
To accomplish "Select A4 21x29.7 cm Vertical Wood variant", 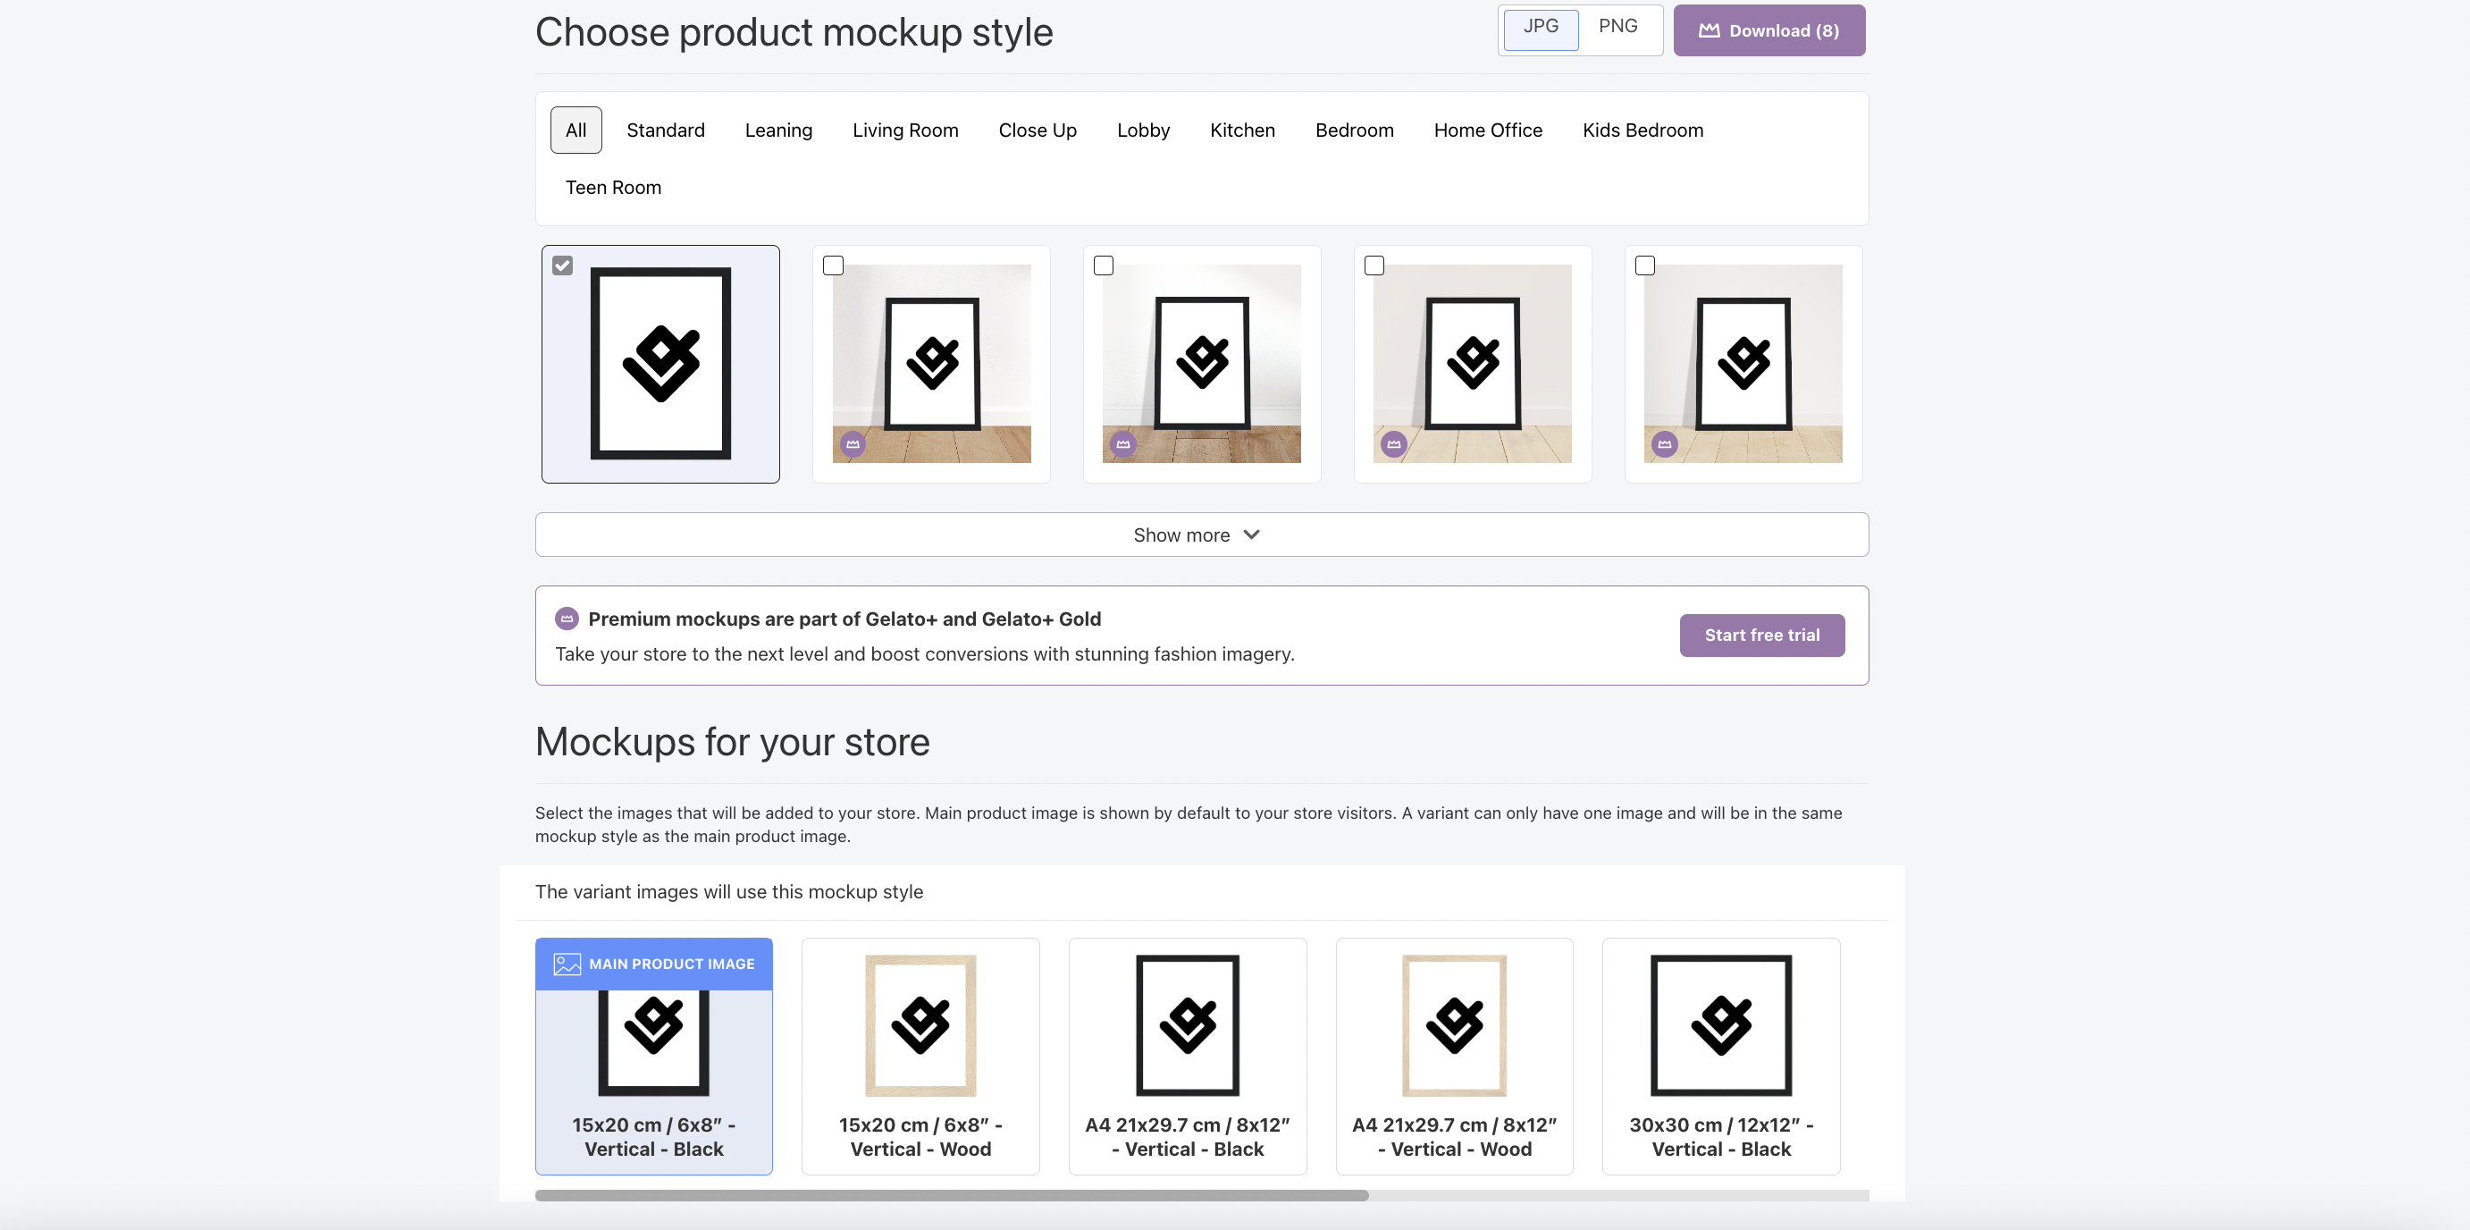I will [1455, 1057].
